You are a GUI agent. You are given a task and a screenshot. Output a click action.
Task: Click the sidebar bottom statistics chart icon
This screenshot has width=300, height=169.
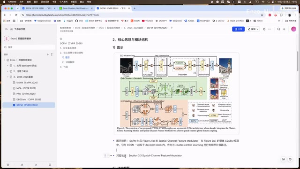36,165
